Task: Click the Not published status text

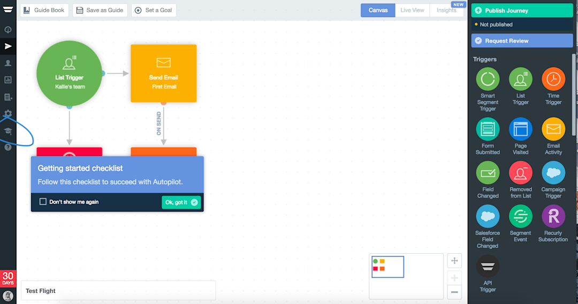Action: (x=496, y=24)
